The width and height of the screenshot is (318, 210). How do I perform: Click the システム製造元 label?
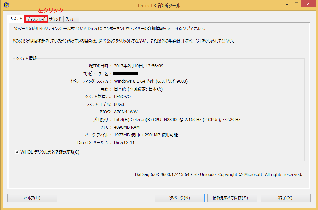coord(98,97)
